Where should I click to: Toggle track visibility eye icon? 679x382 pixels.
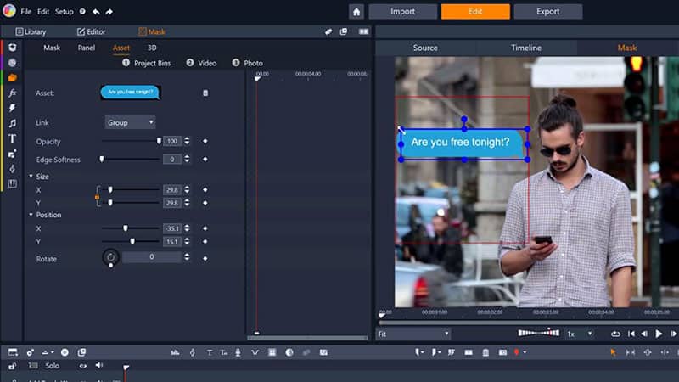(83, 366)
